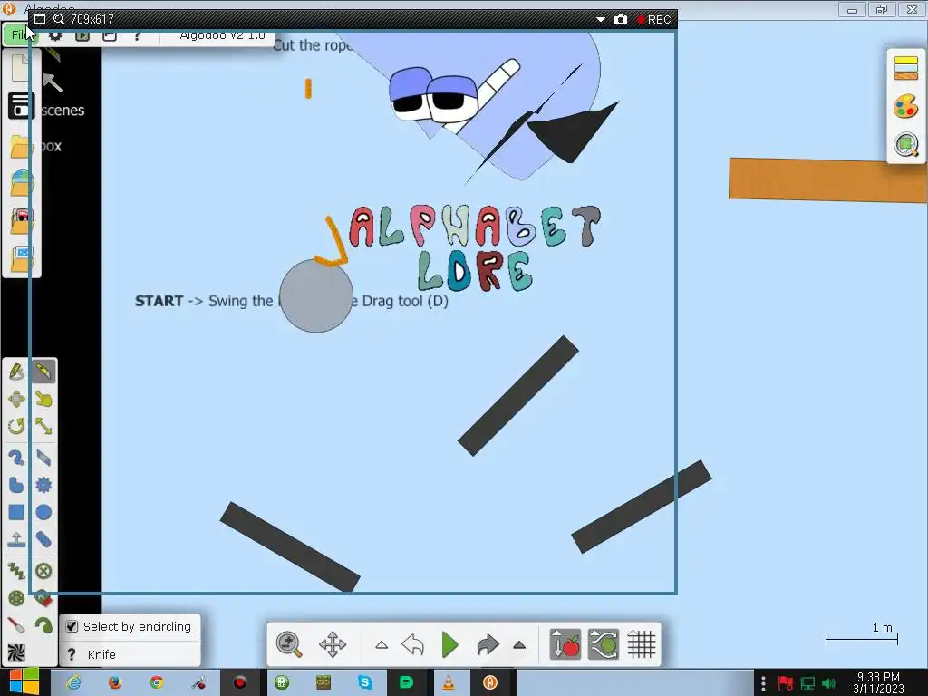Select the Chain tool

[x=43, y=539]
